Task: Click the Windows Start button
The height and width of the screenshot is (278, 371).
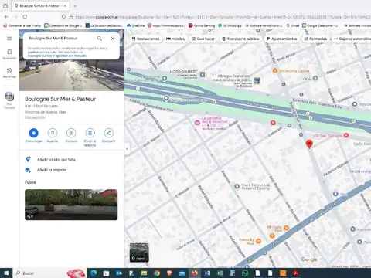Action: 6,273
